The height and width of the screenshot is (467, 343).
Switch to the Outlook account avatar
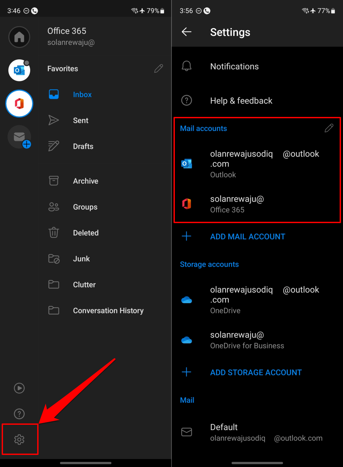click(19, 70)
